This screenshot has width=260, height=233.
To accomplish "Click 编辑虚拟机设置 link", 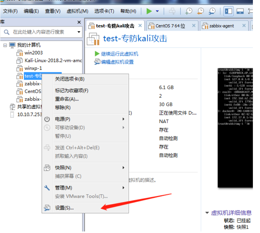I will click(x=117, y=62).
